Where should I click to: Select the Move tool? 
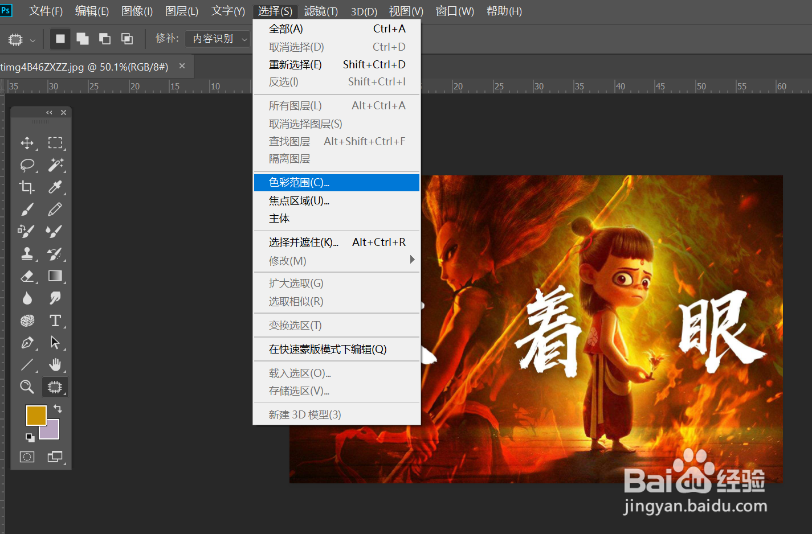(27, 143)
